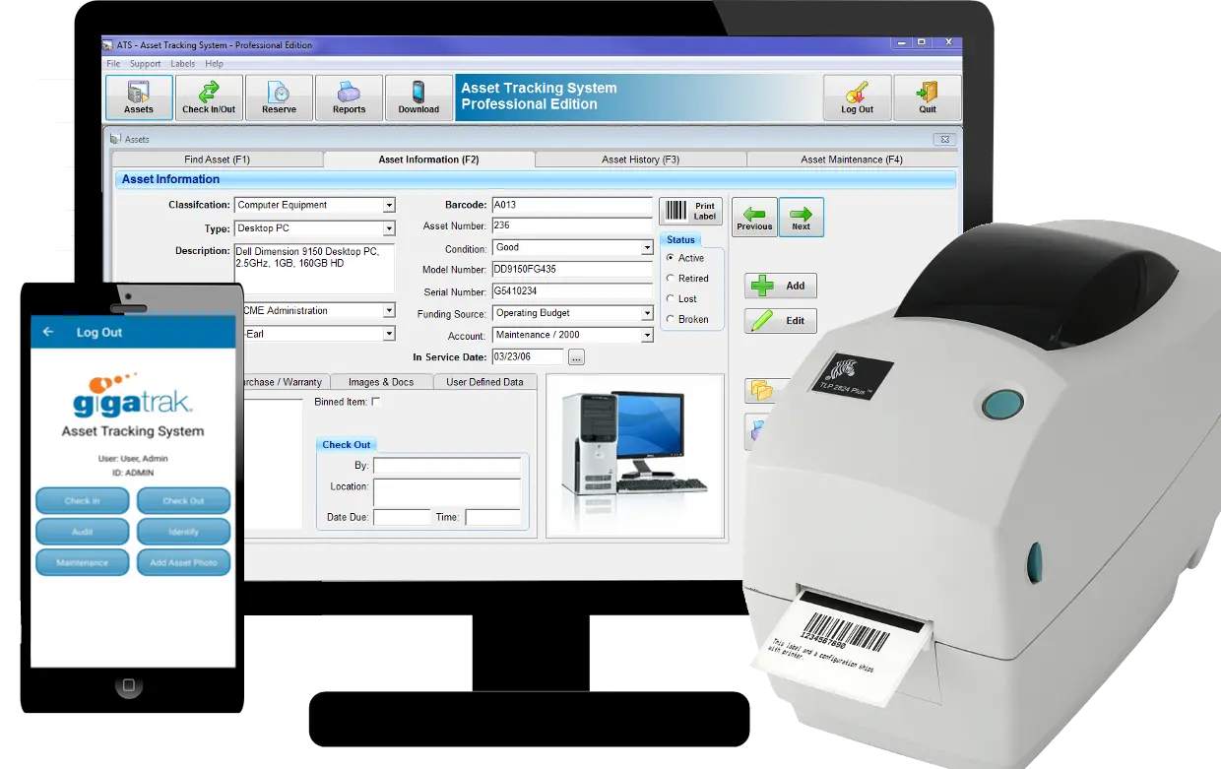Screen dimensions: 1221x769
Task: Click the Serial Number input field
Action: tap(572, 291)
